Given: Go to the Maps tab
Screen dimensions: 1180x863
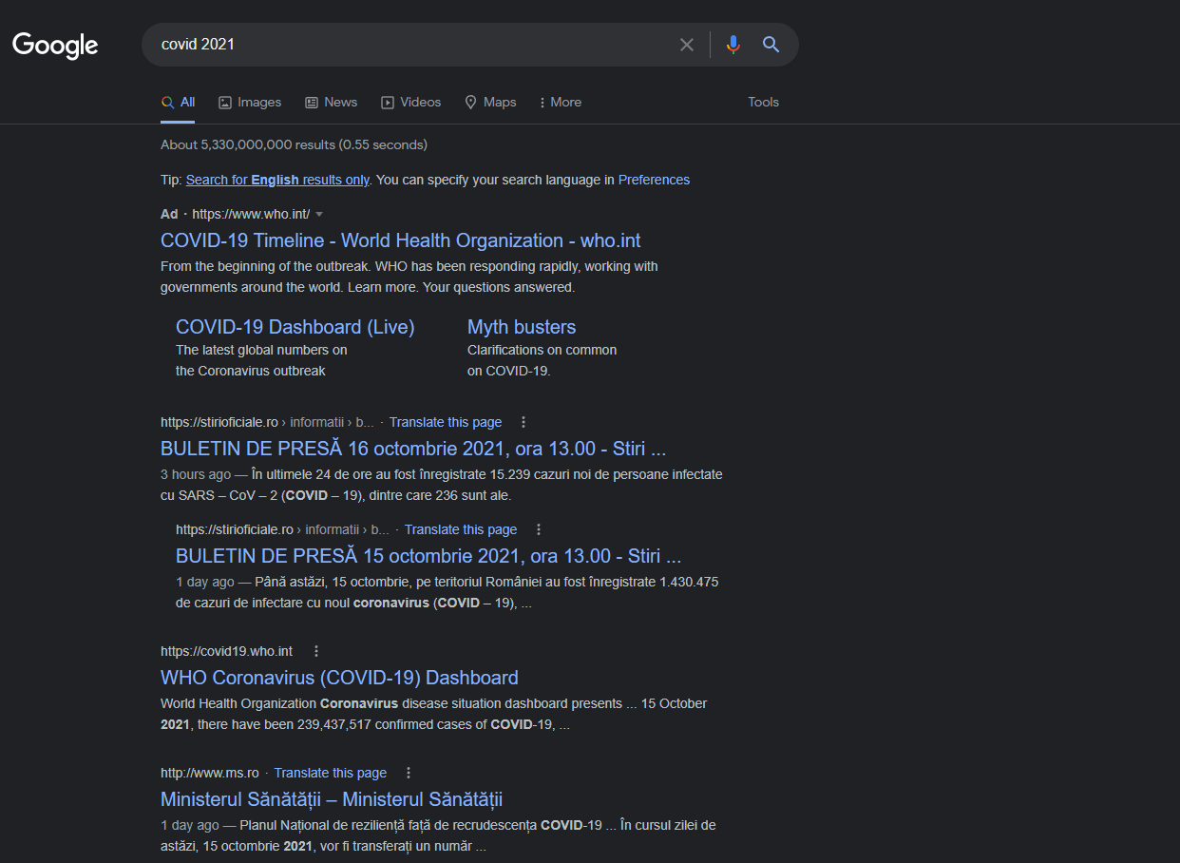Looking at the screenshot, I should tap(490, 103).
